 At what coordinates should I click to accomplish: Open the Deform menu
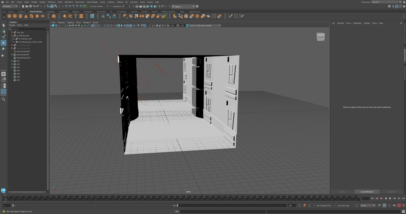[120, 2]
